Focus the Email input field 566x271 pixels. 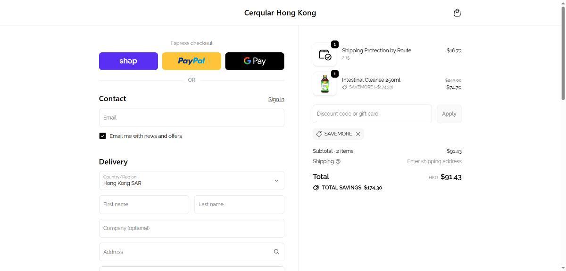(191, 118)
